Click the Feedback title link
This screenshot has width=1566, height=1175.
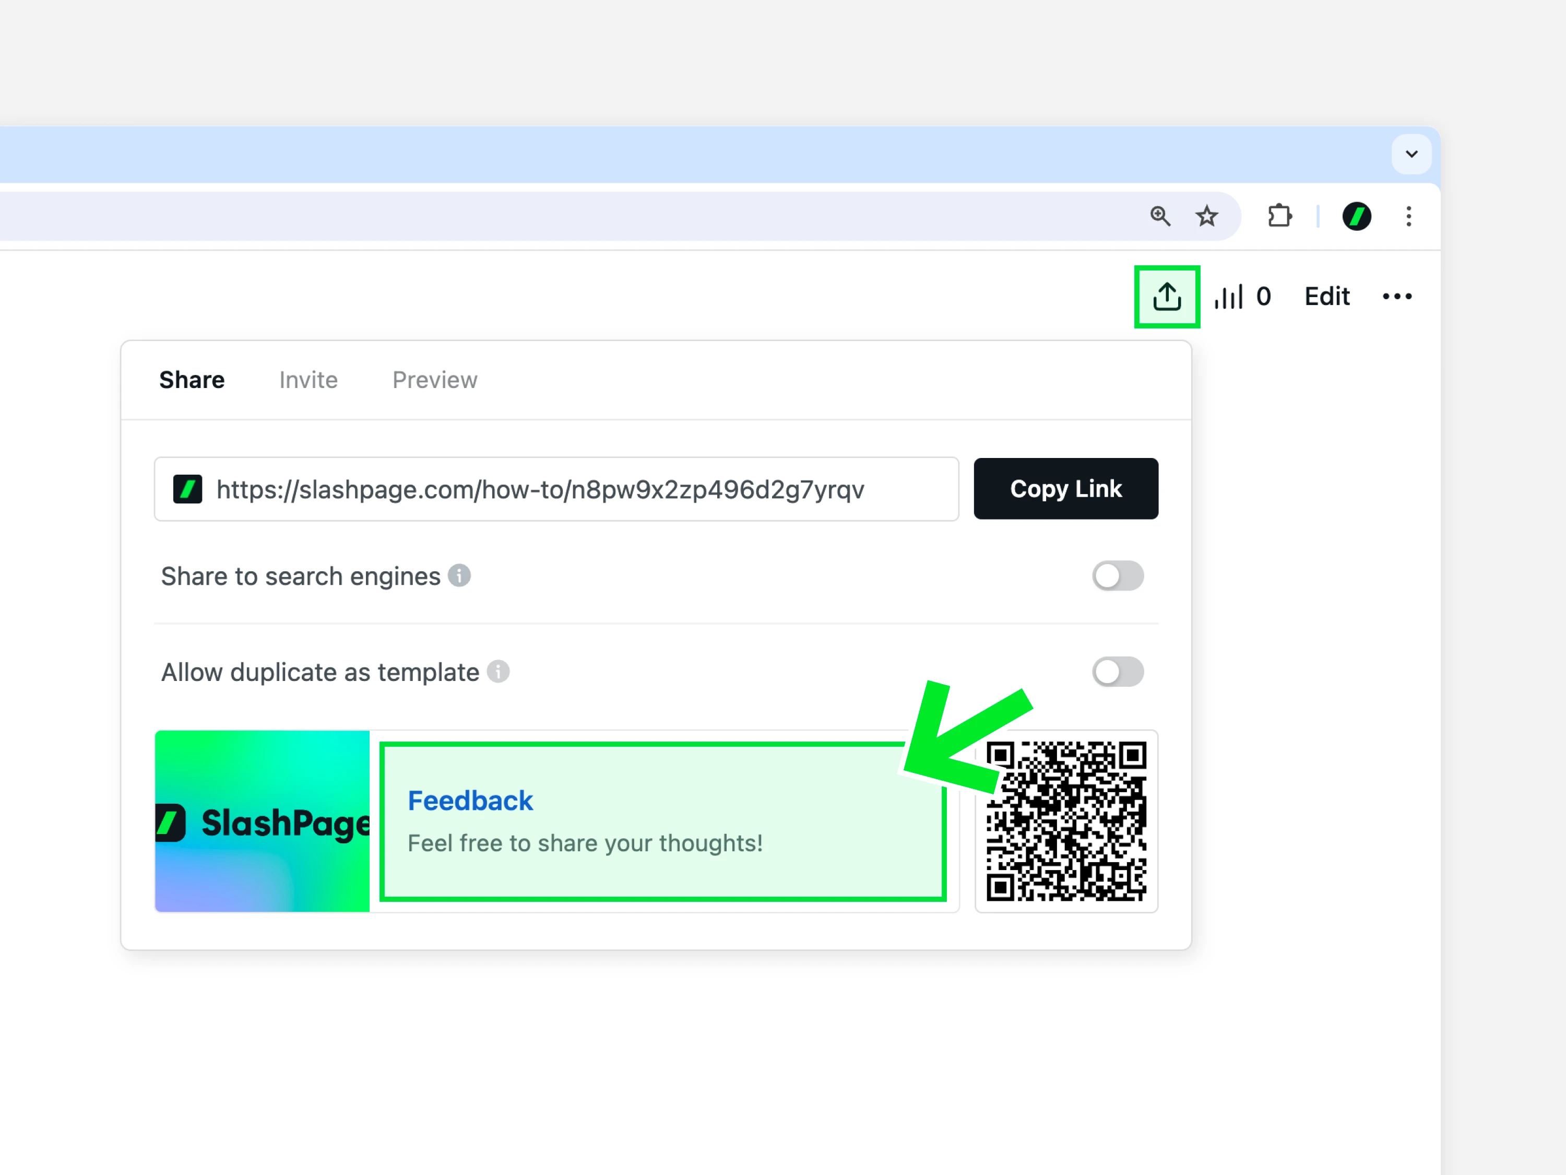point(470,801)
